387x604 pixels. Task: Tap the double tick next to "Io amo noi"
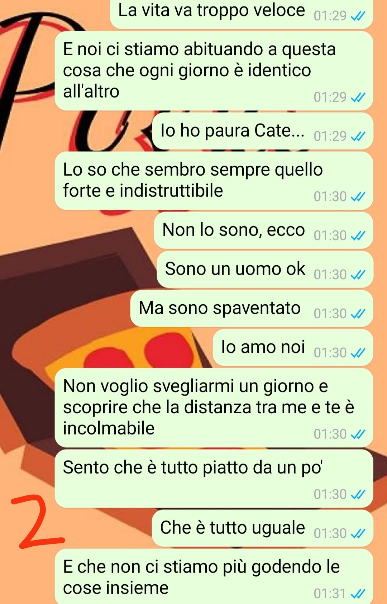358,353
